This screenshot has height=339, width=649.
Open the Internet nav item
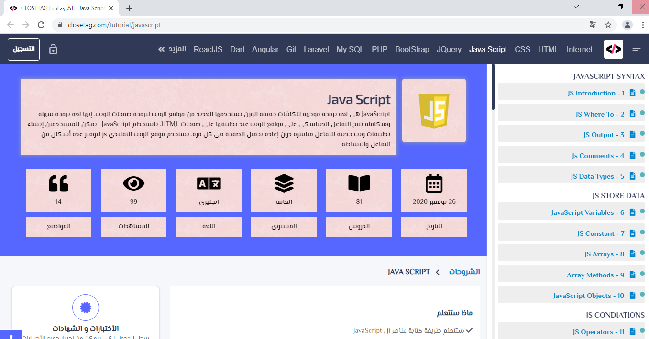click(x=580, y=49)
